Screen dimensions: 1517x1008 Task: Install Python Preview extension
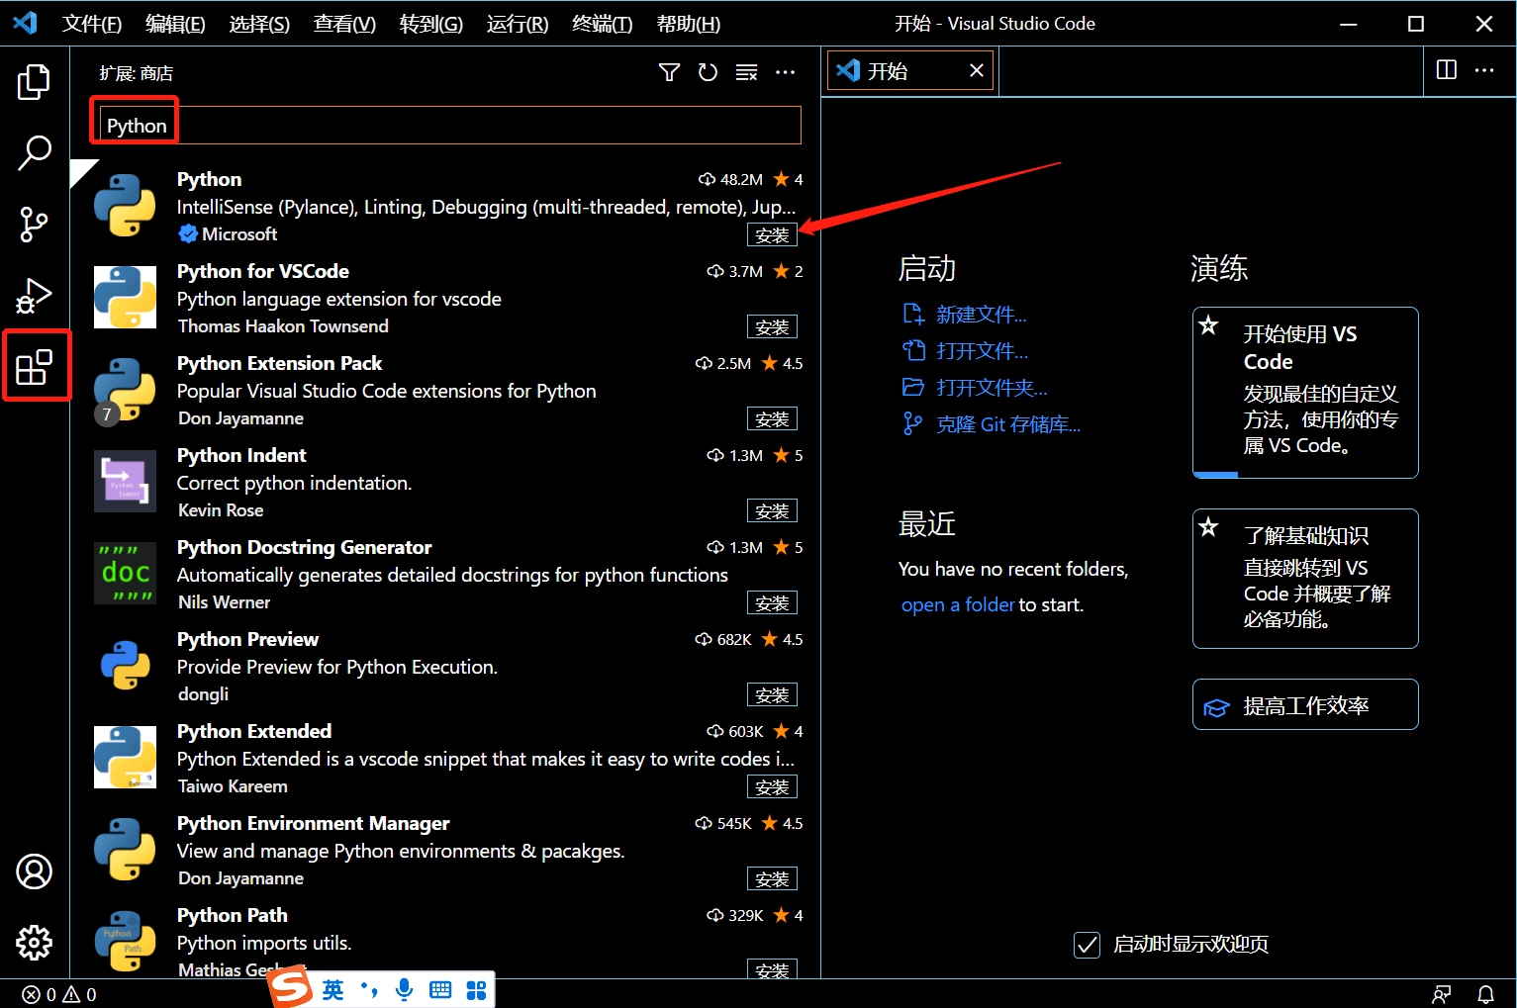tap(772, 694)
